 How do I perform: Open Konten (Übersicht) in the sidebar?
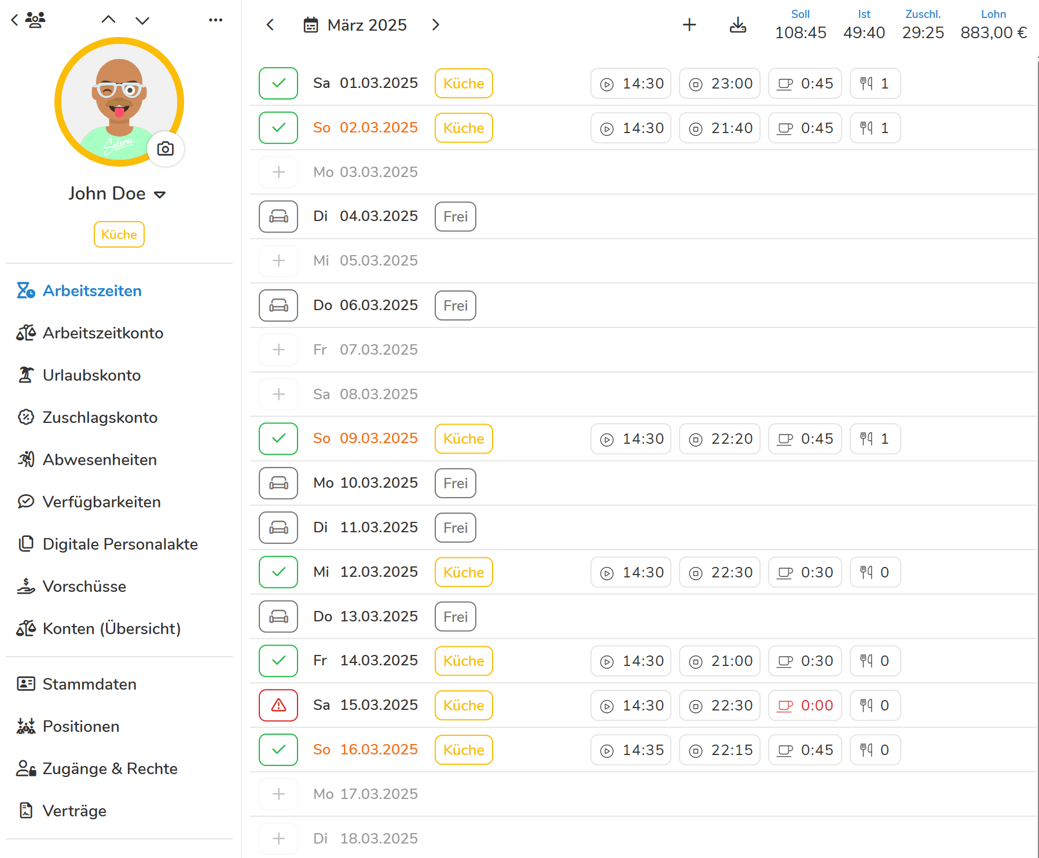click(98, 628)
